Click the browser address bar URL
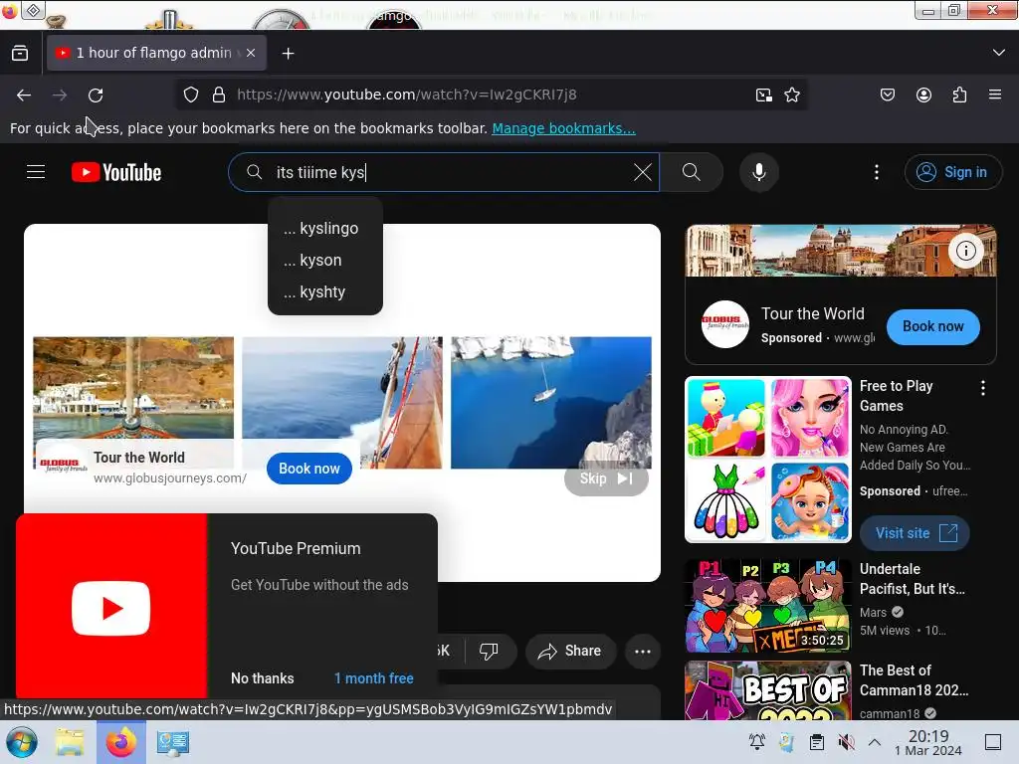The image size is (1019, 764). [x=407, y=95]
